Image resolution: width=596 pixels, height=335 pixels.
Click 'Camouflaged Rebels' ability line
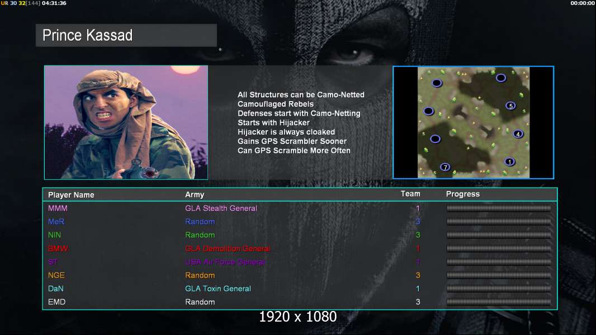tap(276, 104)
